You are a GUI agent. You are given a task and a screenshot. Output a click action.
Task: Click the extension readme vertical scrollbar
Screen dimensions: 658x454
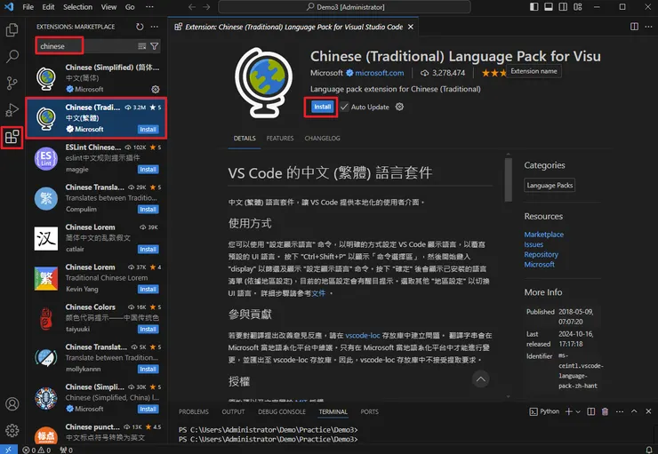[509, 179]
